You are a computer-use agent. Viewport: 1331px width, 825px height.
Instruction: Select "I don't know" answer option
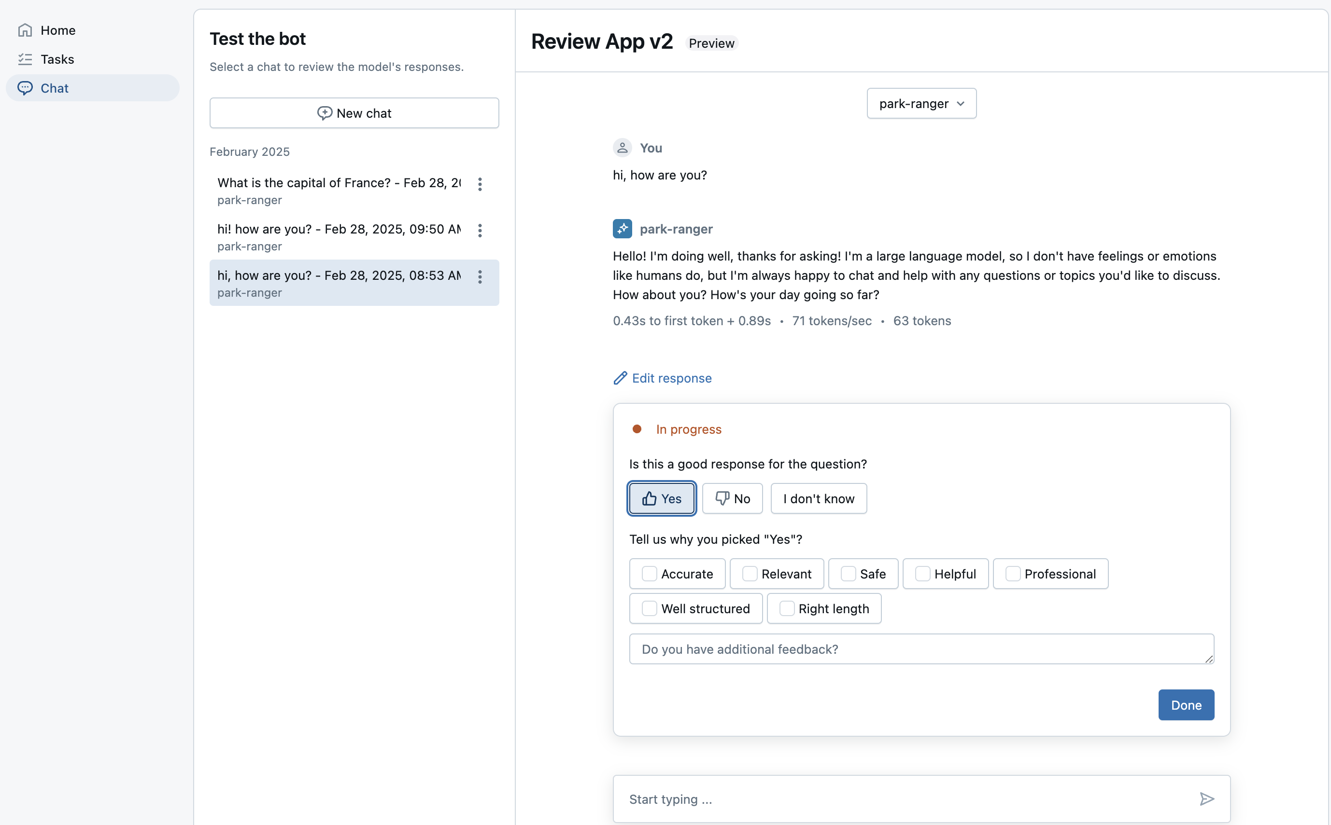point(818,498)
